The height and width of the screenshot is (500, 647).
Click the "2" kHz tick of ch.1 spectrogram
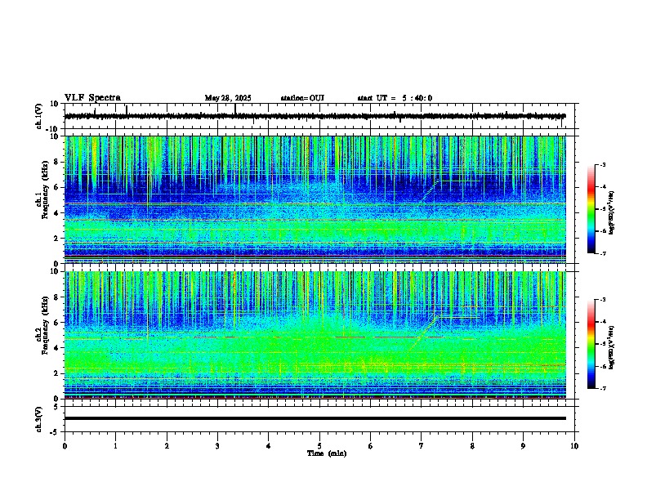click(x=57, y=239)
